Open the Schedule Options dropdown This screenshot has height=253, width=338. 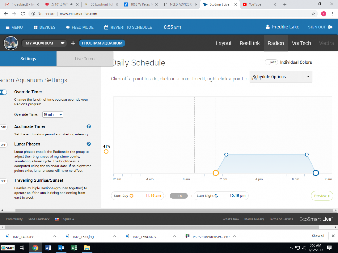click(x=281, y=77)
